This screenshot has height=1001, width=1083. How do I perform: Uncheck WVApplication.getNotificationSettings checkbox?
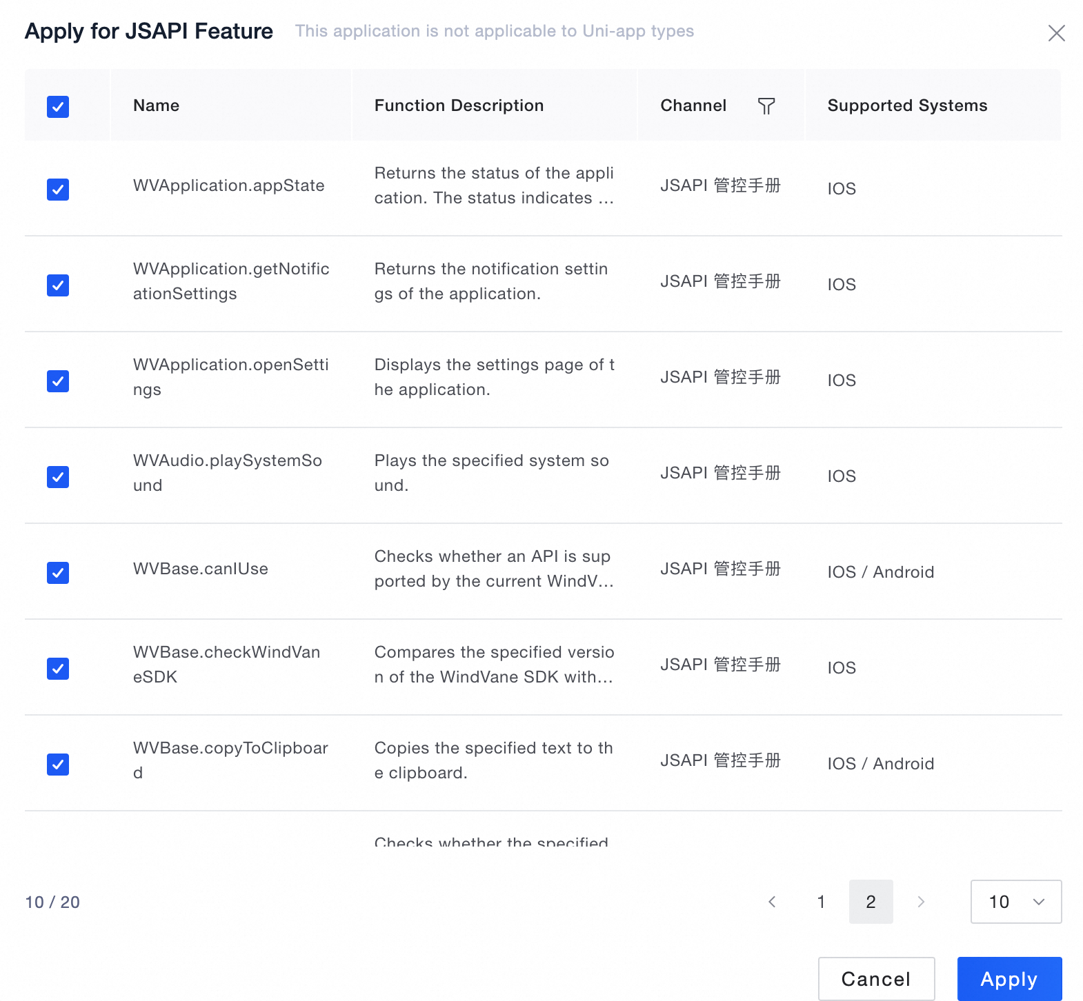pos(58,285)
